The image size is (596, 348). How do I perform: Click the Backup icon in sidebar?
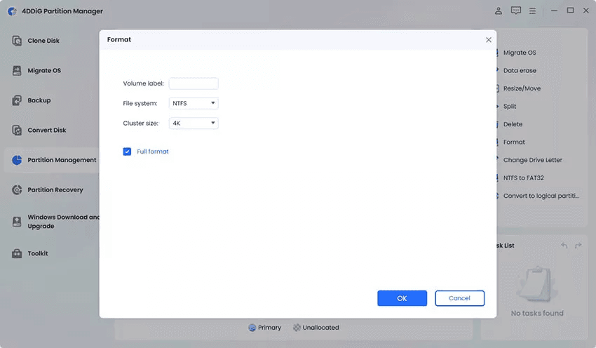17,100
